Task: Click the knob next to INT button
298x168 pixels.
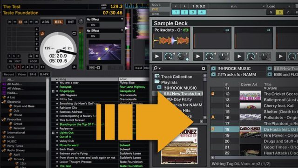Action: [81, 21]
